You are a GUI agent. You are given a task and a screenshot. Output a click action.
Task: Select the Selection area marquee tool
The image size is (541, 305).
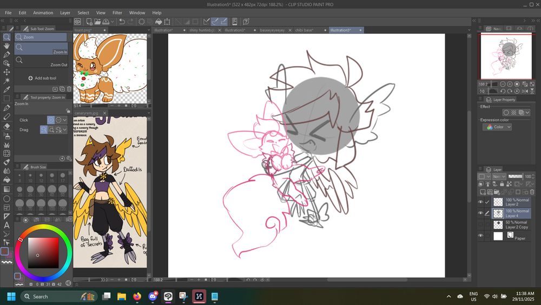(x=6, y=99)
